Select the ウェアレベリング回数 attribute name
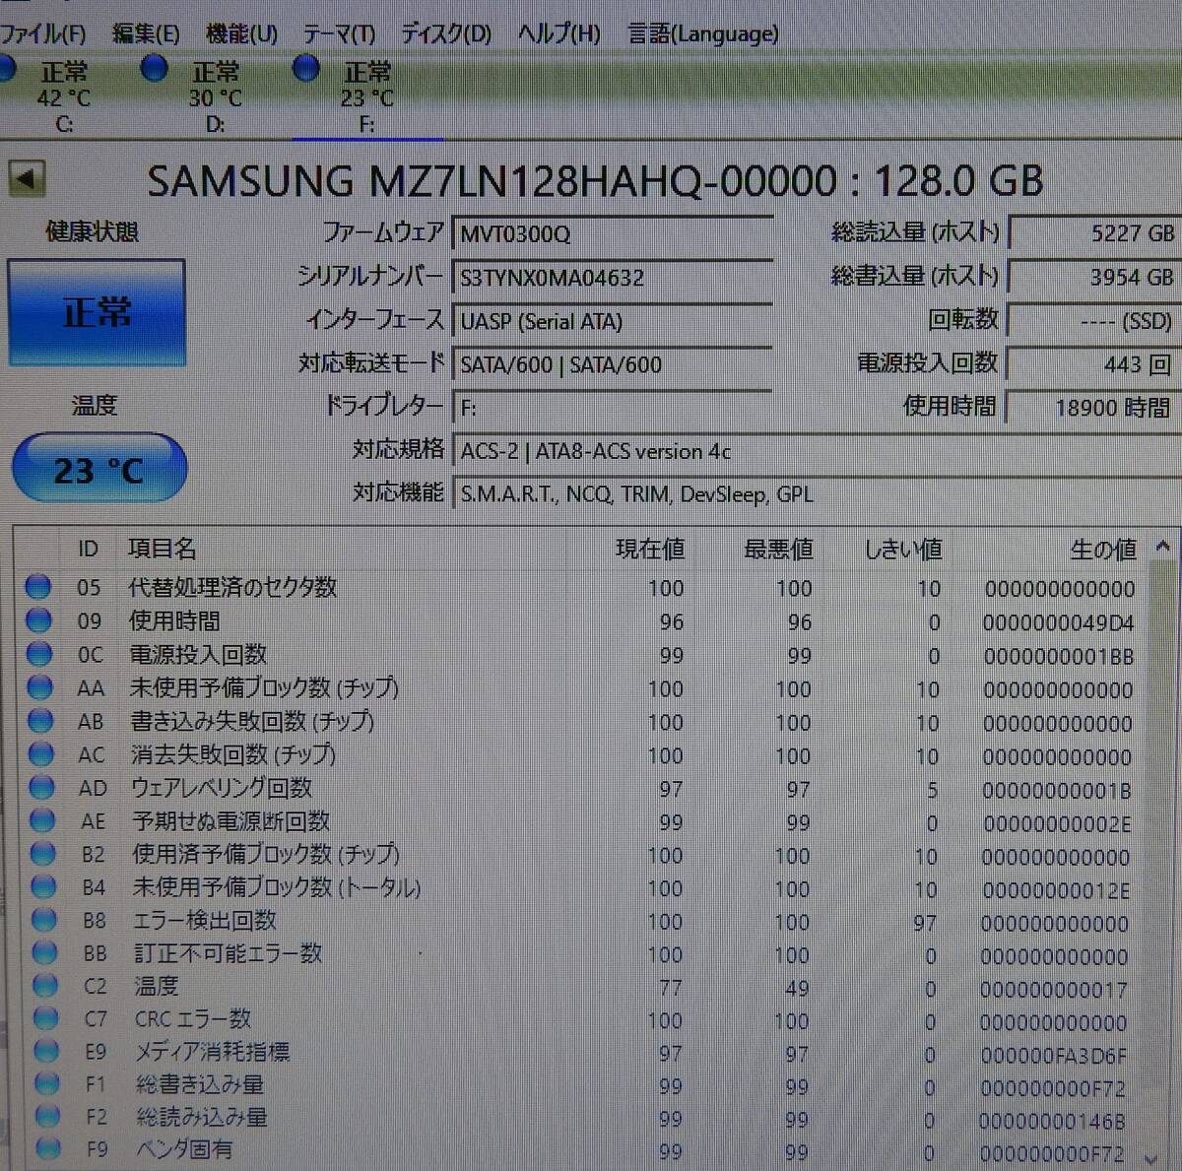Viewport: 1182px width, 1171px height. click(x=223, y=788)
